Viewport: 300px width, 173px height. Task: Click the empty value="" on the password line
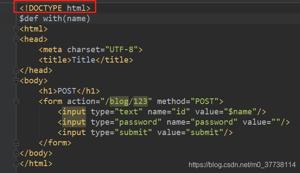click(x=262, y=122)
